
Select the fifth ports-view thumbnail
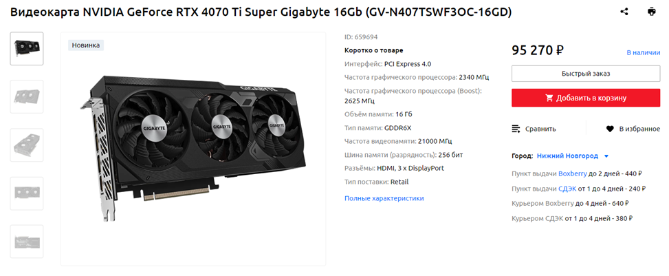pos(27,242)
